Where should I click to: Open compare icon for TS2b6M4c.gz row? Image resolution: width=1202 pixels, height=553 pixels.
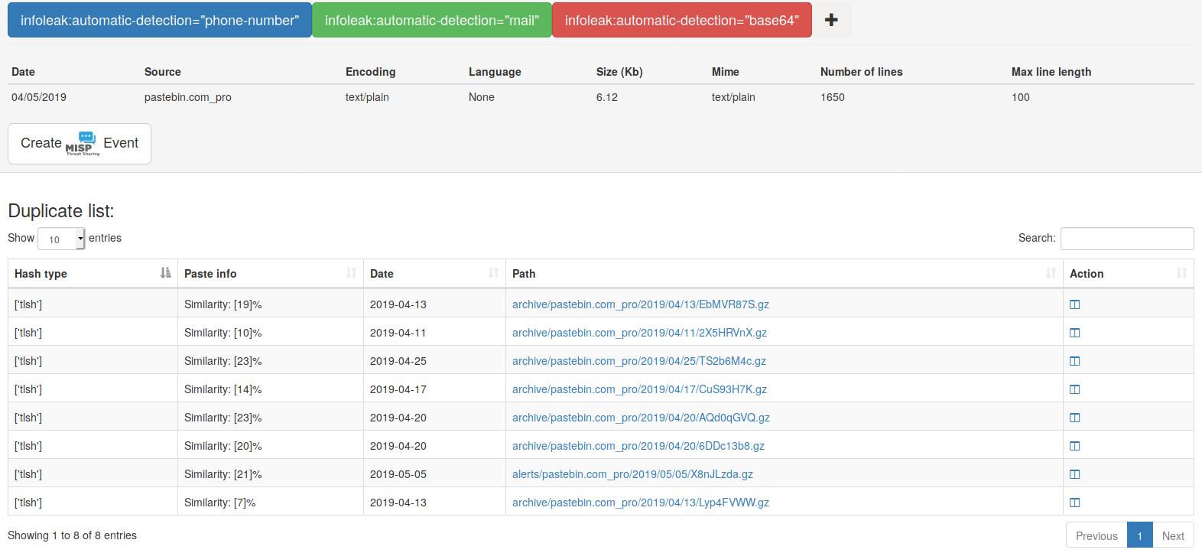1074,361
